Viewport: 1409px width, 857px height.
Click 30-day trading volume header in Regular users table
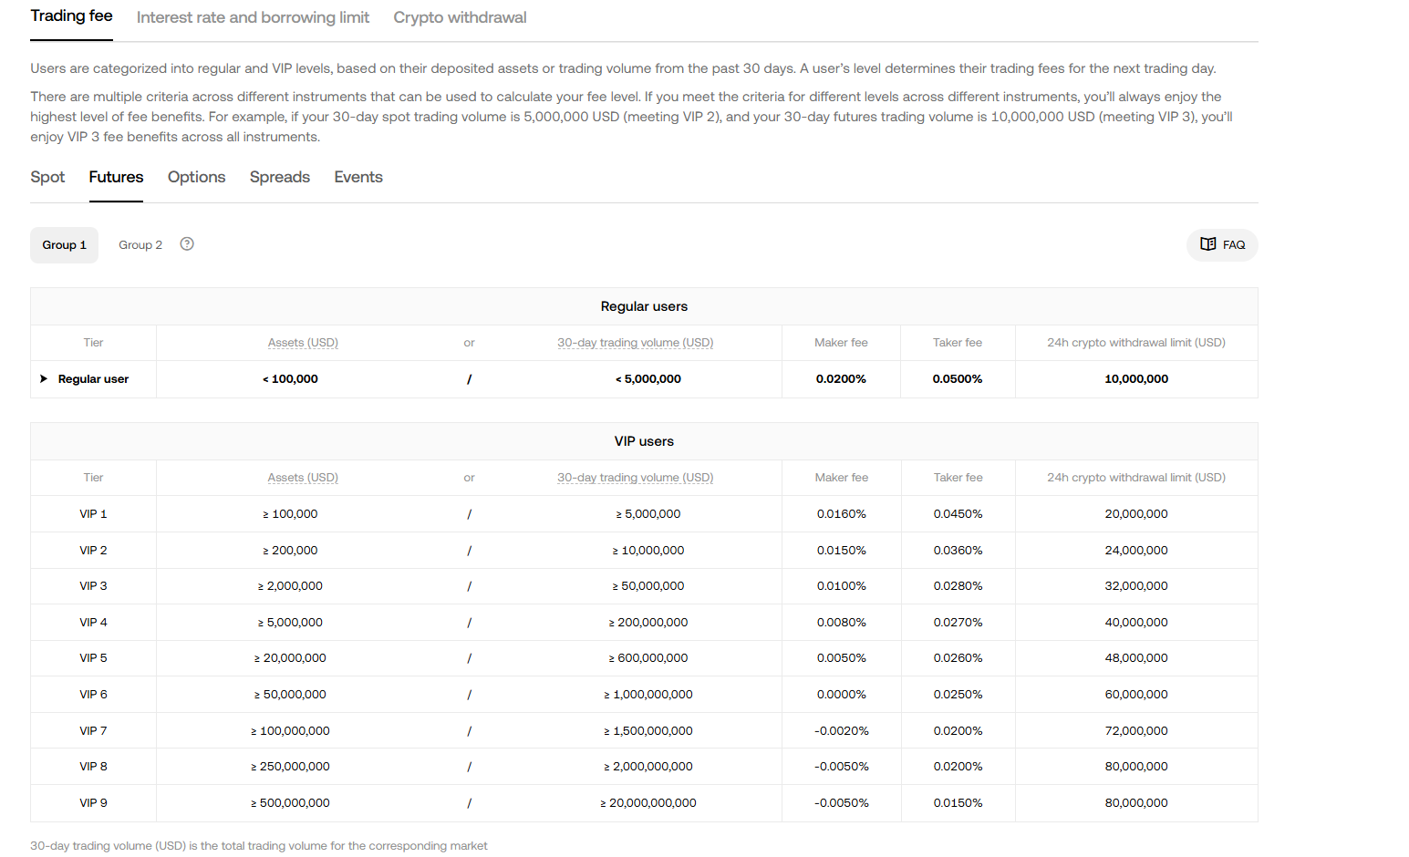635,343
